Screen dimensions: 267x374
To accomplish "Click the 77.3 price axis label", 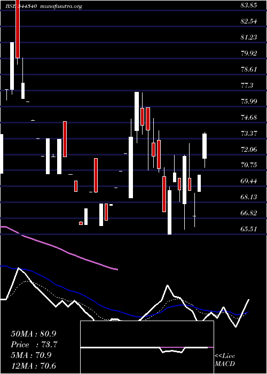I will (x=247, y=85).
